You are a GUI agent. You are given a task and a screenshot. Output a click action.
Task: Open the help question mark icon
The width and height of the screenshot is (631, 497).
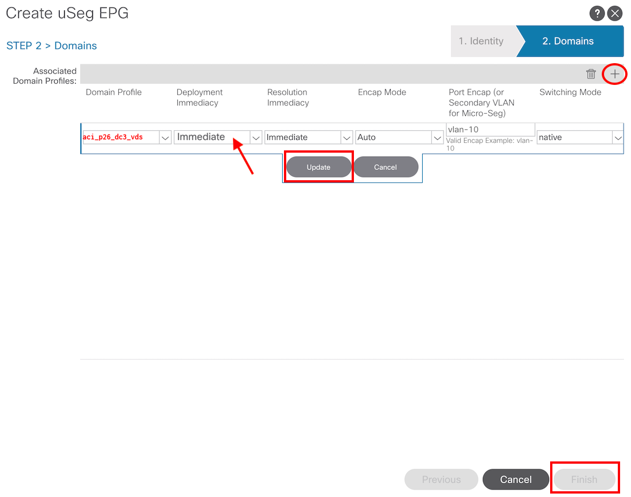point(597,14)
